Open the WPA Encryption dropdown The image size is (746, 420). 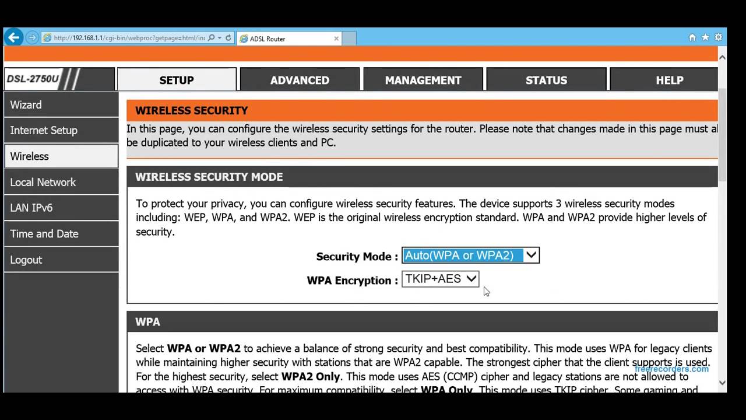pyautogui.click(x=441, y=279)
